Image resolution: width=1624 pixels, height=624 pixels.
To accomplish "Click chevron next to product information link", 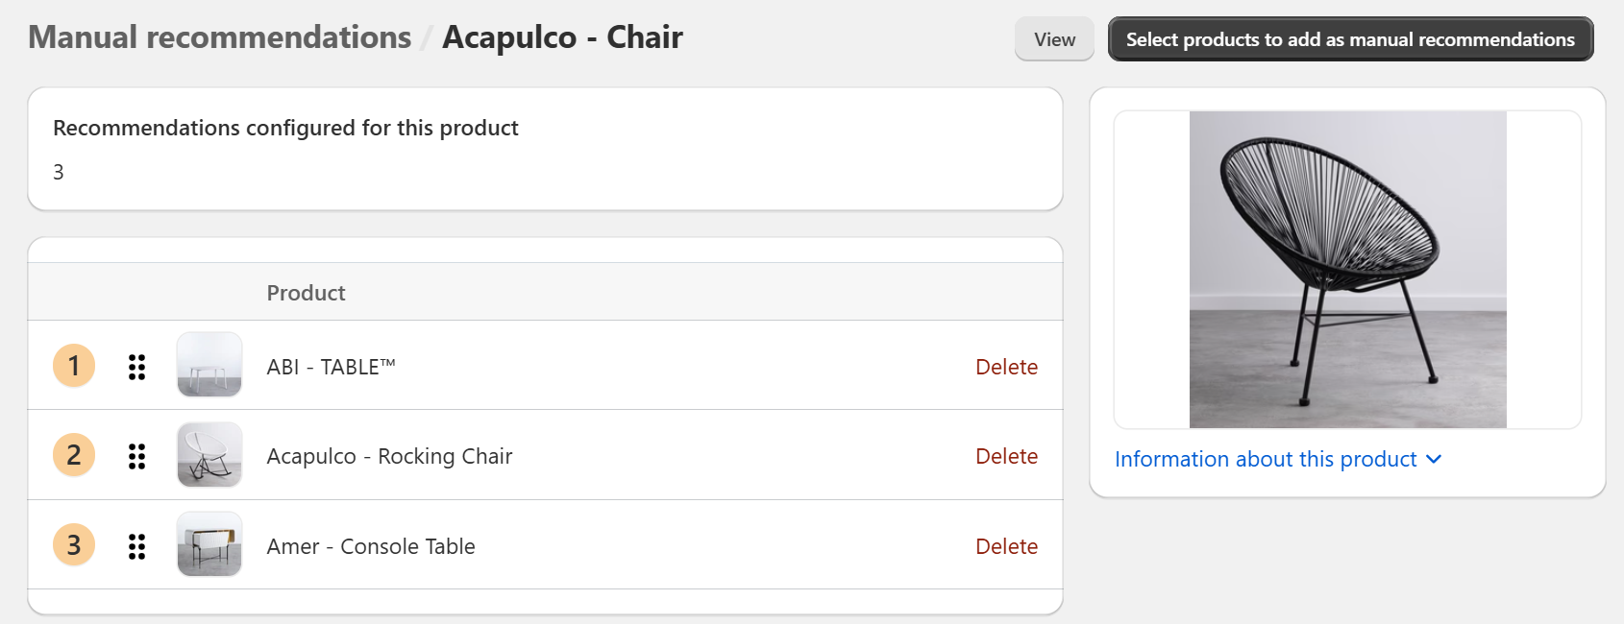I will click(1434, 460).
